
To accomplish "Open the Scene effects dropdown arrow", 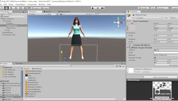I will [x=64, y=14].
